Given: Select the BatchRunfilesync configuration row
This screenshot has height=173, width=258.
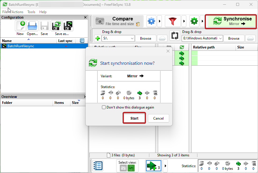Looking at the screenshot, I should pyautogui.click(x=44, y=46).
